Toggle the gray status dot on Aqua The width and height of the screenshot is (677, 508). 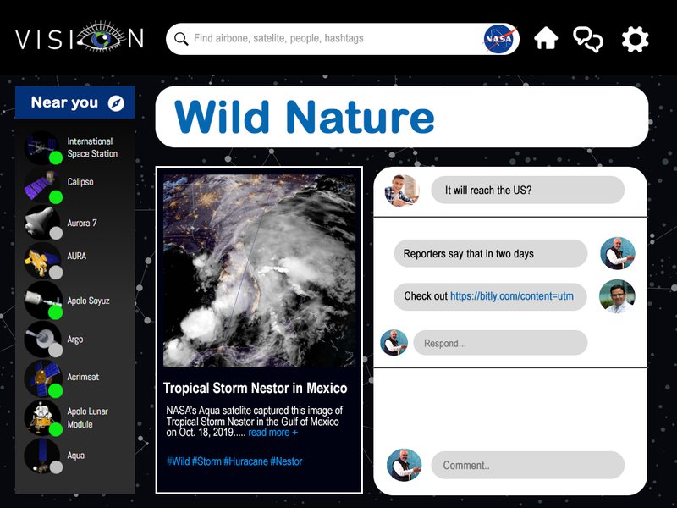pos(56,467)
